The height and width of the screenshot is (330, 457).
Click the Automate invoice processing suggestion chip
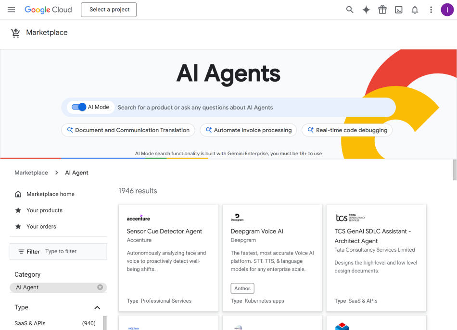coord(248,130)
